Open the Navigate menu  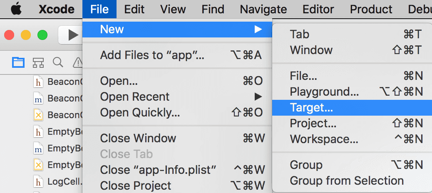(x=263, y=9)
